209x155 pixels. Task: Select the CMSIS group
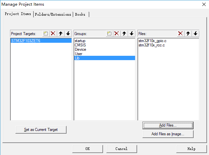tap(105, 45)
